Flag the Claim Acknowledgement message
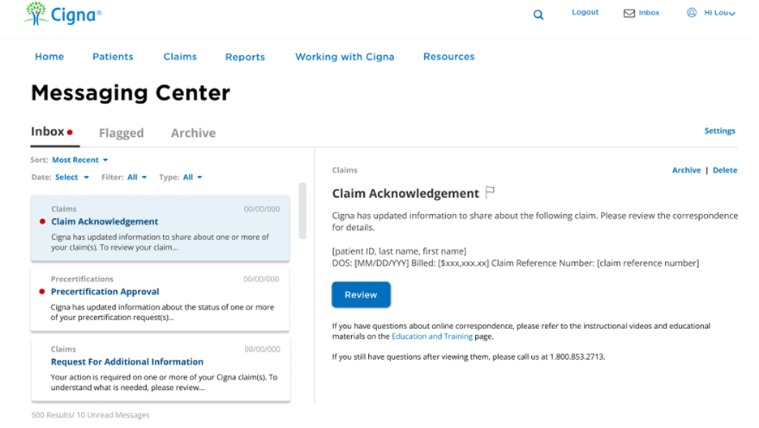Image resolution: width=759 pixels, height=428 pixels. (x=490, y=193)
